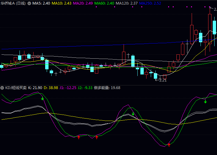
Task: Click the second red buy arrow in KDJ
Action: [x=97, y=137]
